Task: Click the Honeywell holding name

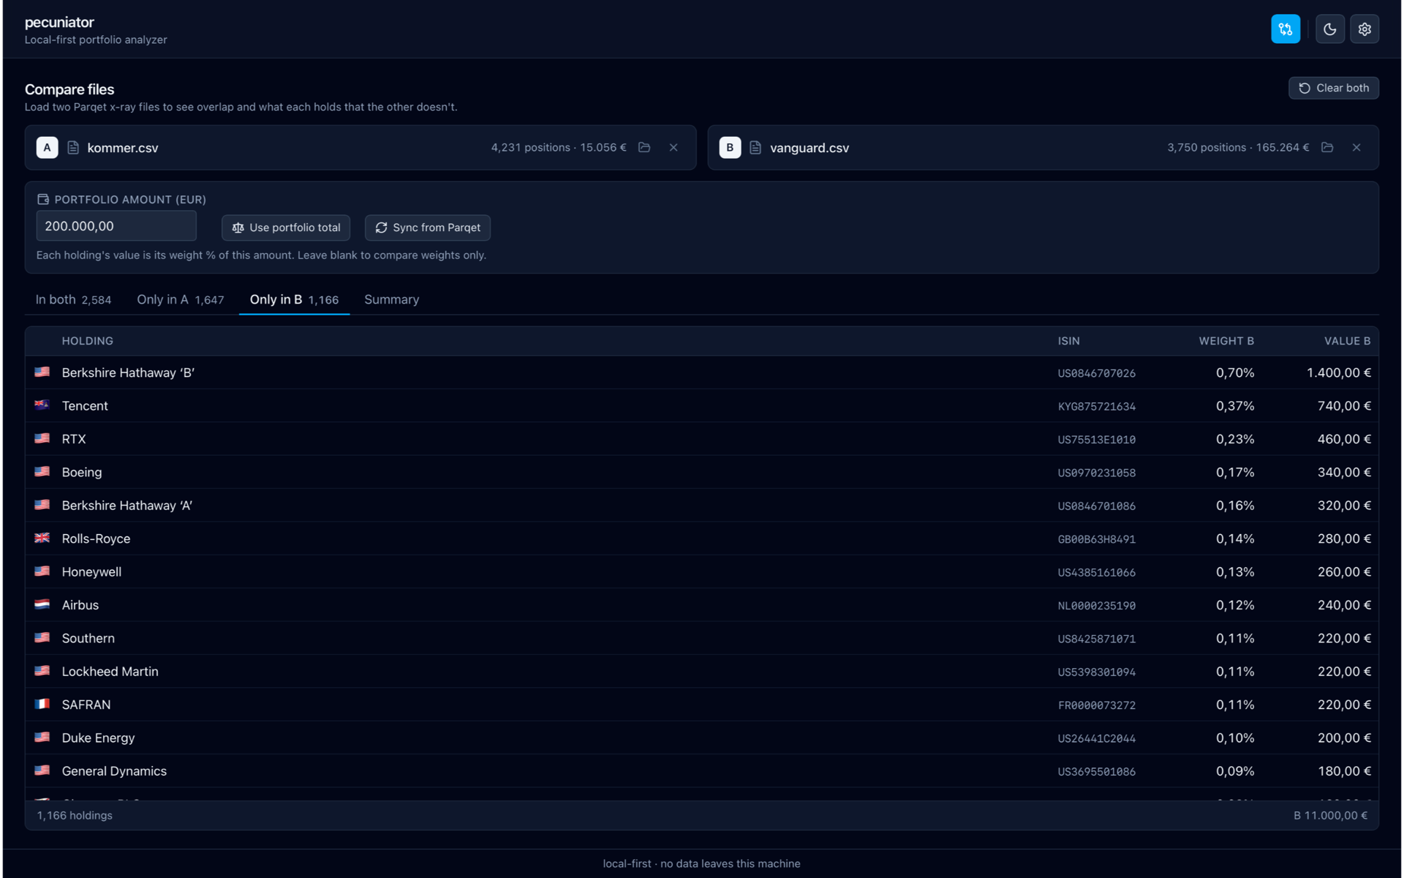Action: [91, 571]
